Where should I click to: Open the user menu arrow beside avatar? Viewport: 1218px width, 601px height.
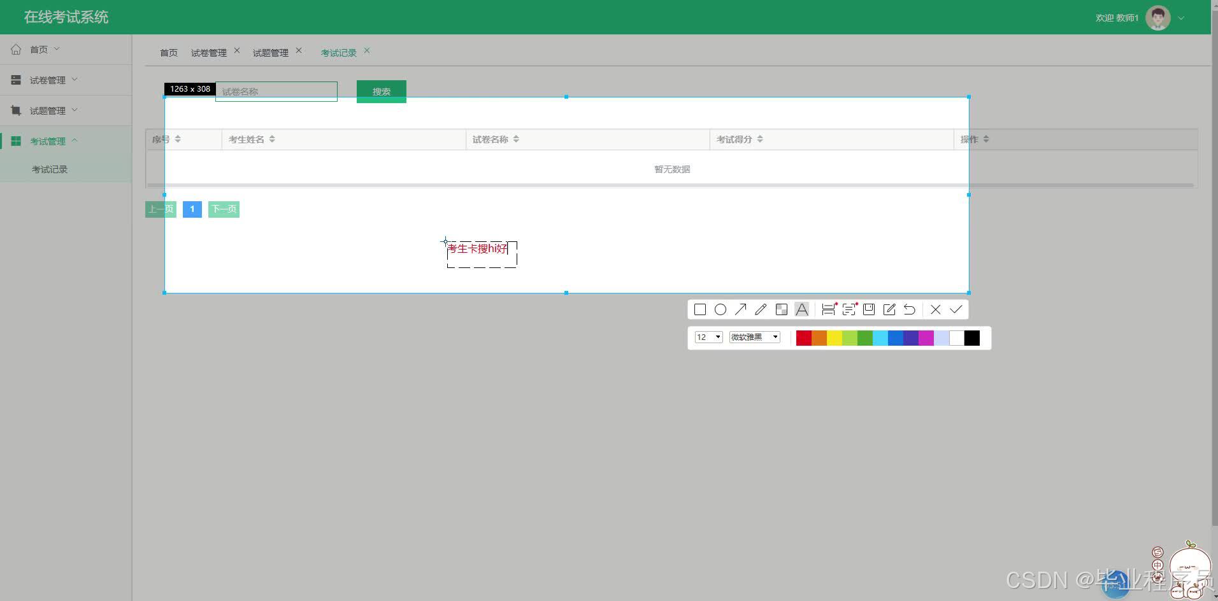pos(1181,18)
